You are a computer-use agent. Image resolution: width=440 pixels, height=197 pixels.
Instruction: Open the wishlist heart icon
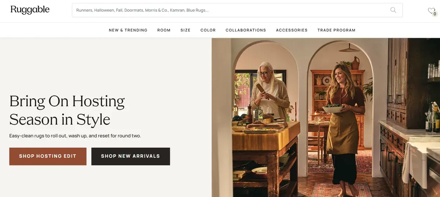click(431, 11)
